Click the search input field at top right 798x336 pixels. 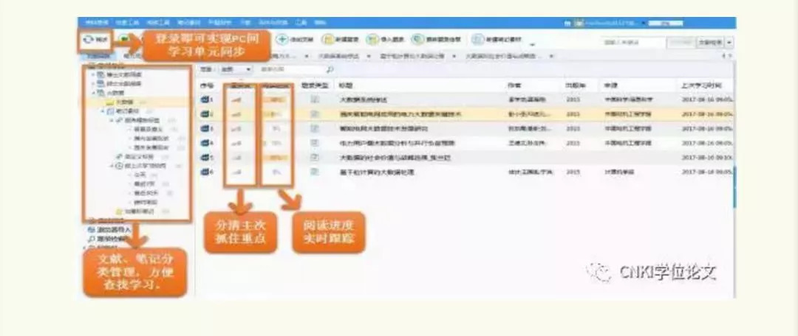632,43
